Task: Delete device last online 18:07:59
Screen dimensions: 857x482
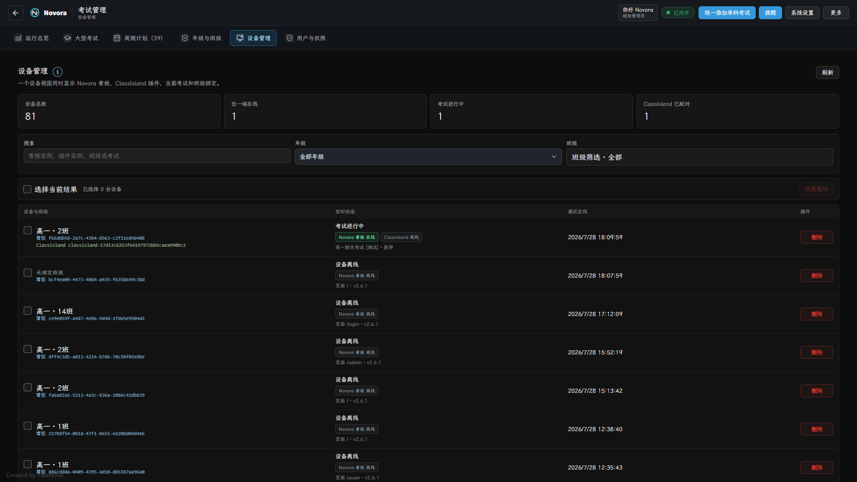Action: coord(817,276)
